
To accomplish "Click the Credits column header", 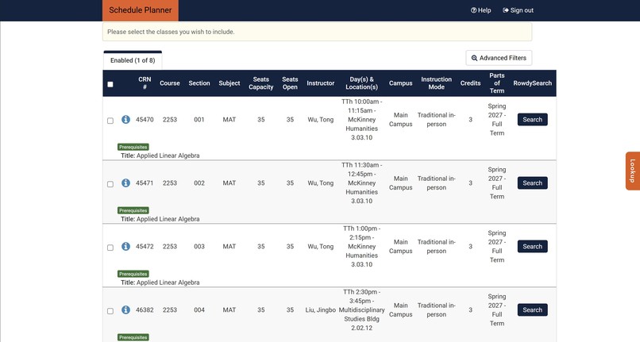I will (470, 83).
